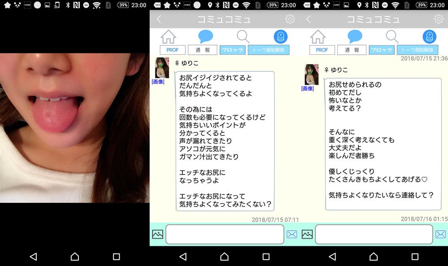The height and width of the screenshot is (266, 448).
Task: Open the [画像] link in the rightmost chat
Action: pos(307,88)
